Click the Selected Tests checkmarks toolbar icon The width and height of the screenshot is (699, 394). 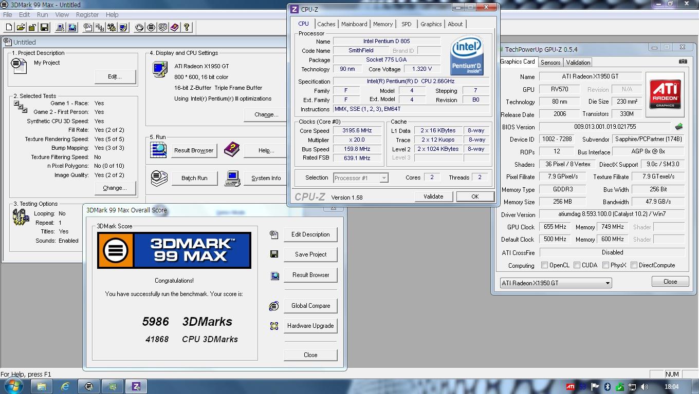point(100,27)
